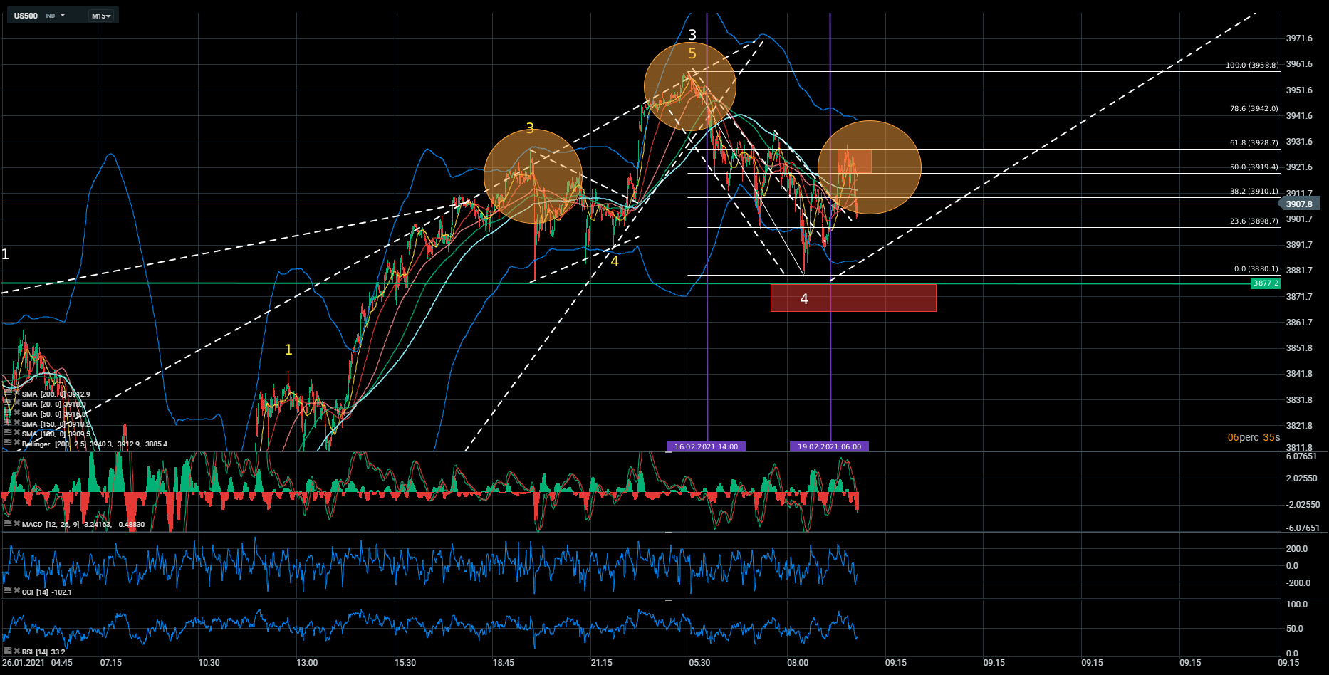Image resolution: width=1329 pixels, height=675 pixels.
Task: Open the M15 timeframe dropdown
Action: coord(101,16)
